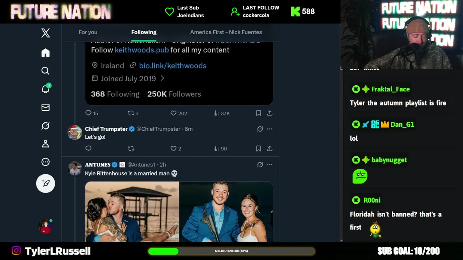Open more options on Chief Trumpster post
Image resolution: width=463 pixels, height=260 pixels.
[270, 129]
